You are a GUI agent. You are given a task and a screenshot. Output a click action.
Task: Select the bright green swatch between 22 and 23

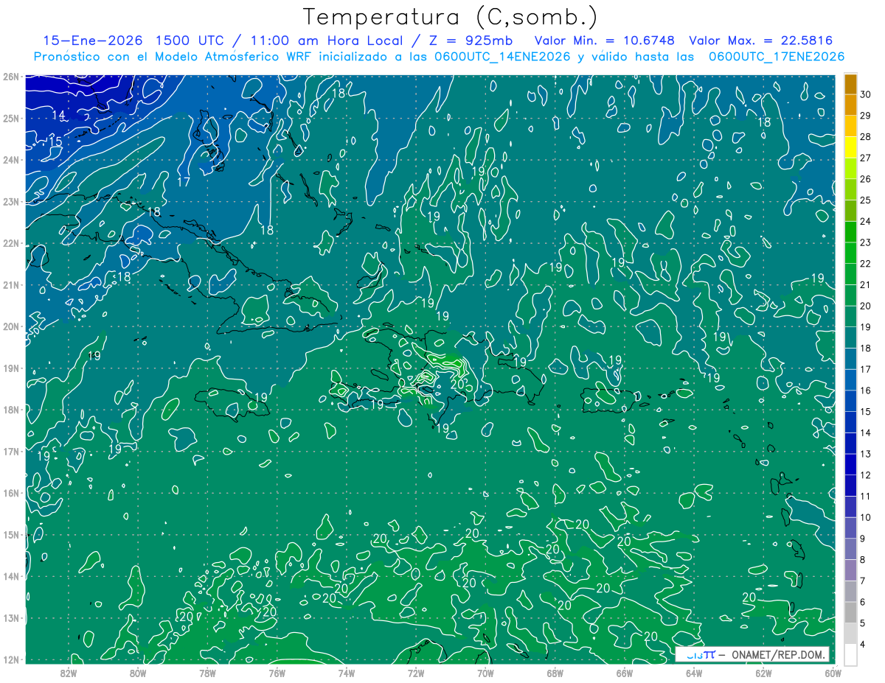850,253
